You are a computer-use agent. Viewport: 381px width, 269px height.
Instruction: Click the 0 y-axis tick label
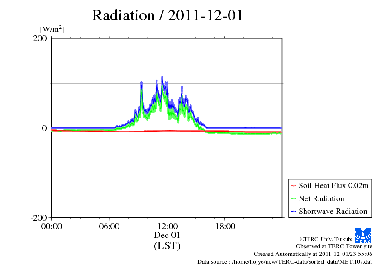tap(44, 128)
